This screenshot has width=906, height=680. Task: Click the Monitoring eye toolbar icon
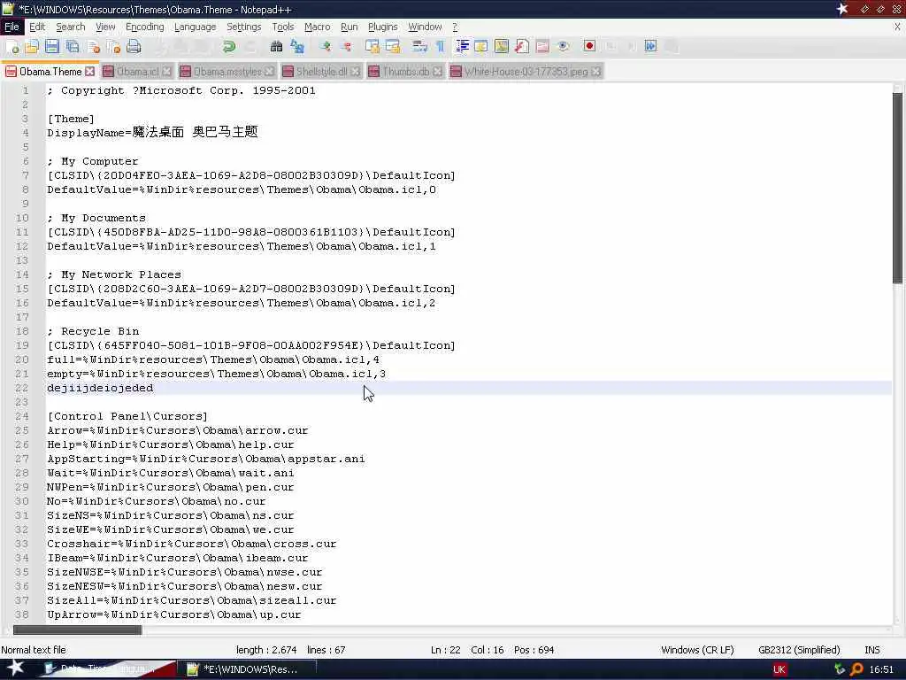click(563, 47)
